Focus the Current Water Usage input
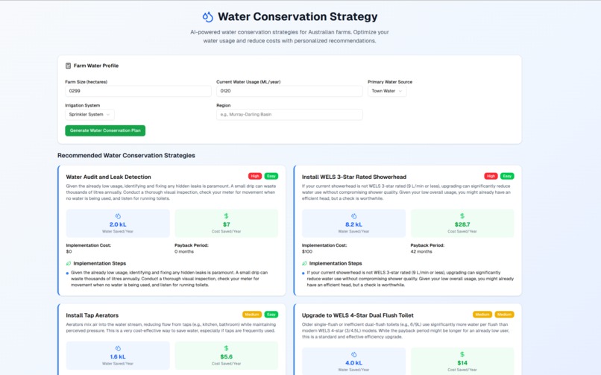 pyautogui.click(x=289, y=91)
